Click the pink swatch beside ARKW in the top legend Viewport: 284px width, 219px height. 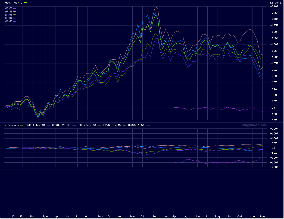coord(14,12)
